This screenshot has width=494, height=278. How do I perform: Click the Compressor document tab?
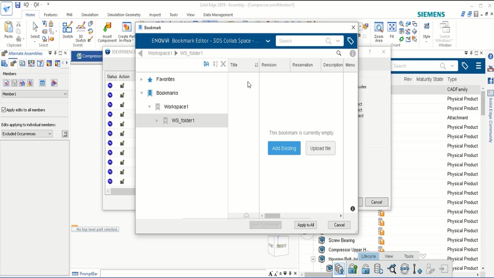pos(89,56)
